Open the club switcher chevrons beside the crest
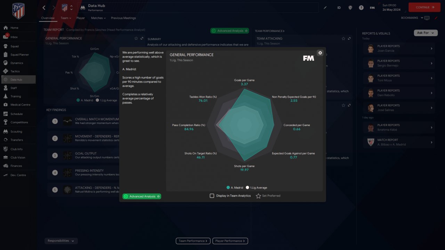This screenshot has width=445, height=250. coord(71,8)
